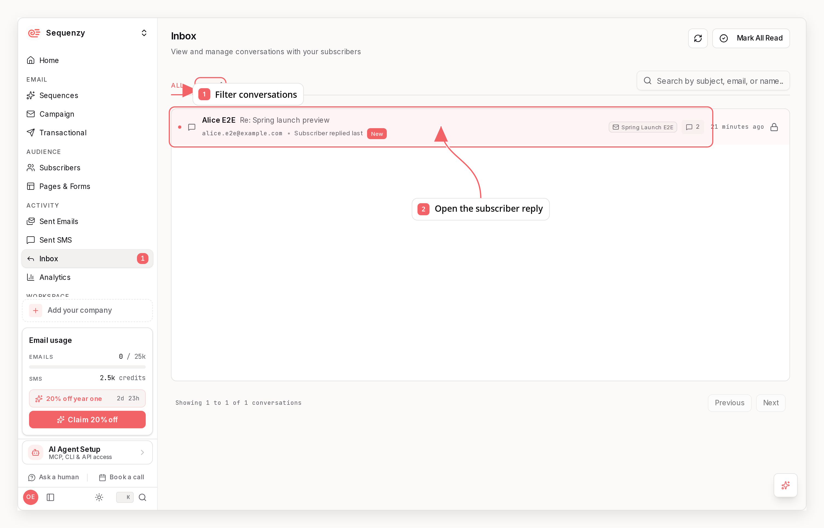Click the Showing 1 to 1 of 1 conversations text
This screenshot has height=528, width=824.
[238, 403]
